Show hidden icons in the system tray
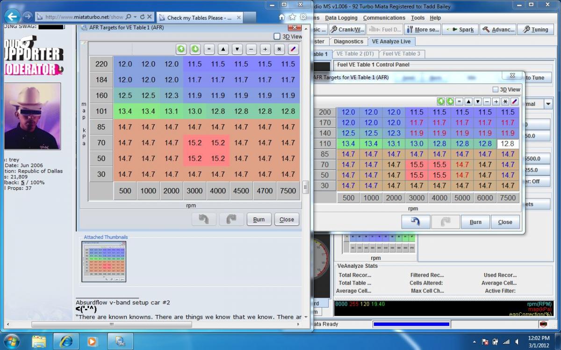The width and height of the screenshot is (561, 350). point(475,341)
